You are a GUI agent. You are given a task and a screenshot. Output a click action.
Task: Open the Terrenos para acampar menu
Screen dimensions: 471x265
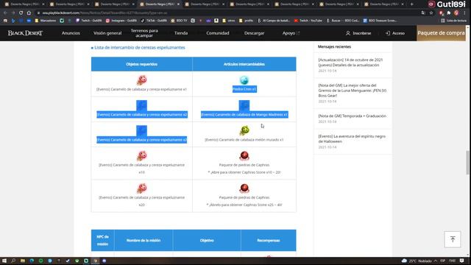(144, 33)
